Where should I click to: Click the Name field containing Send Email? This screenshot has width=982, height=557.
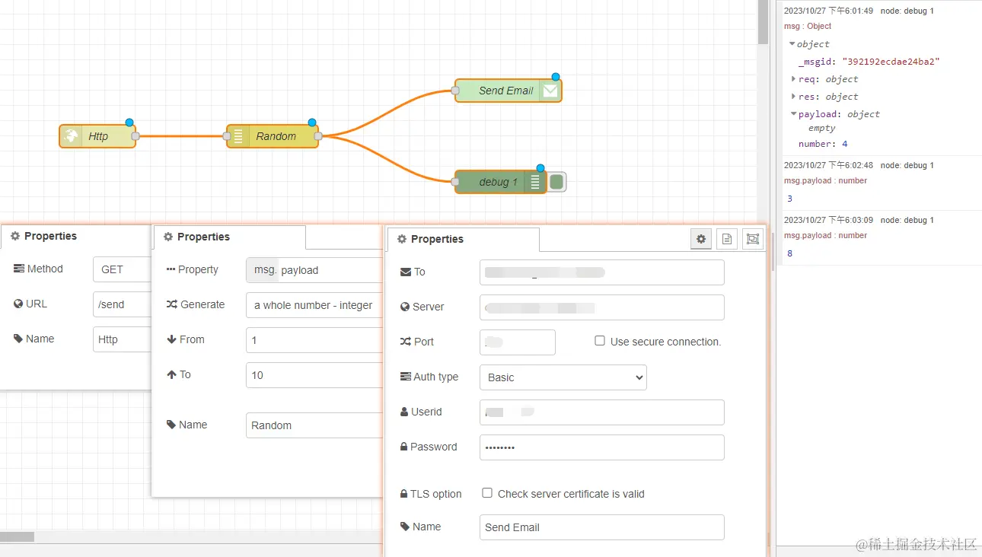click(x=602, y=527)
